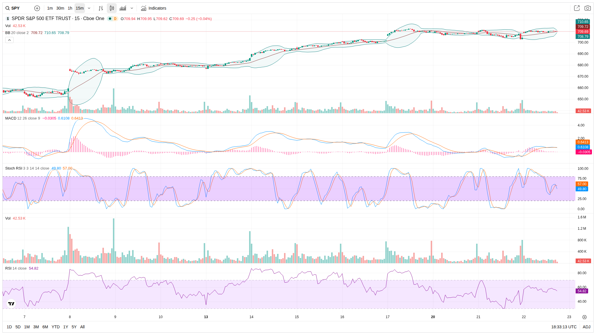Image resolution: width=596 pixels, height=335 pixels.
Task: Expand the time interval dropdown arrow
Action: tap(89, 8)
